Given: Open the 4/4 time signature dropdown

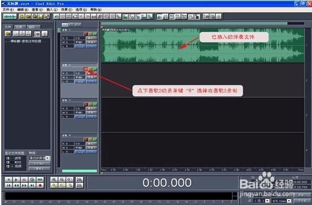Looking at the screenshot, I should [x=281, y=201].
